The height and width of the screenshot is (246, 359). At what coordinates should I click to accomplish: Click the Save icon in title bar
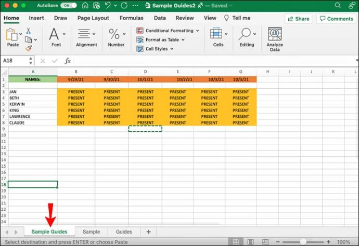[x=96, y=5]
